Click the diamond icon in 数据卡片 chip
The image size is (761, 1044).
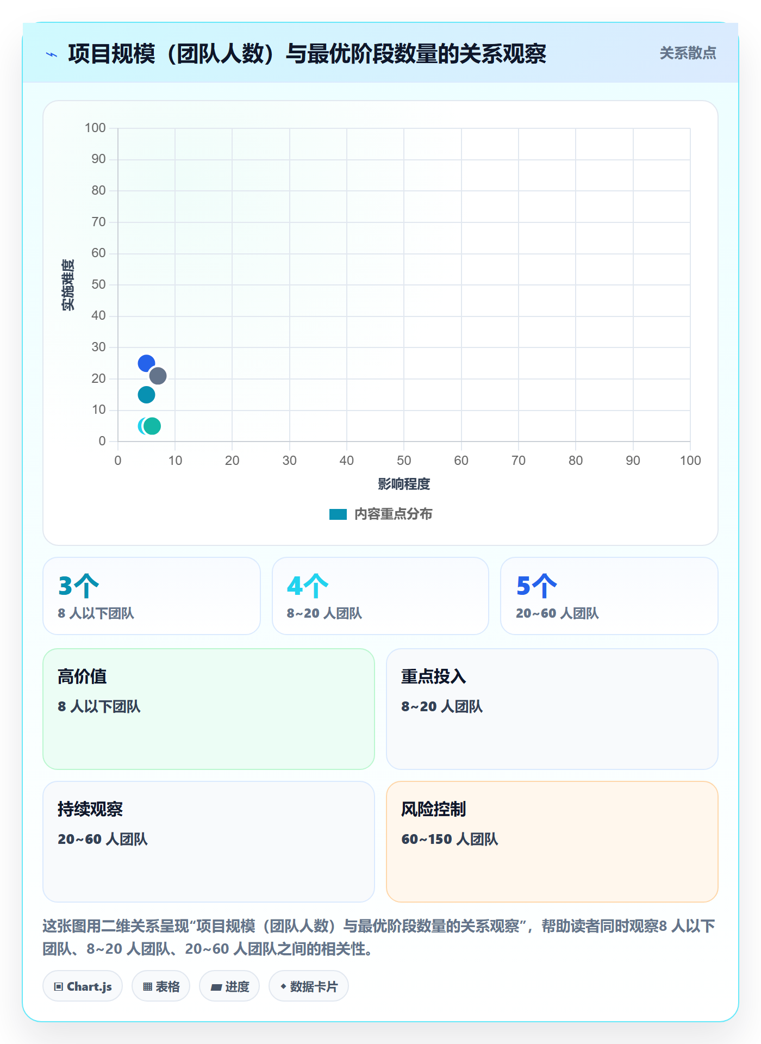283,986
